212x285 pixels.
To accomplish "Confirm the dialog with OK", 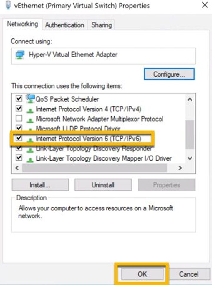I will 142,274.
